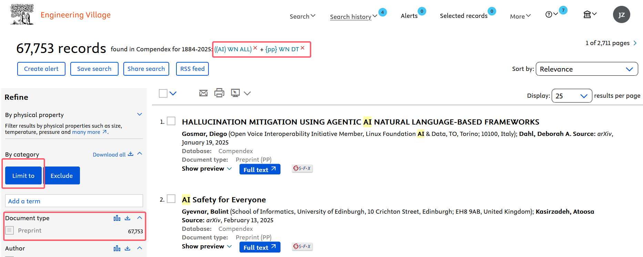Click the Download all link
Screen dimensions: 643x257
[109, 154]
